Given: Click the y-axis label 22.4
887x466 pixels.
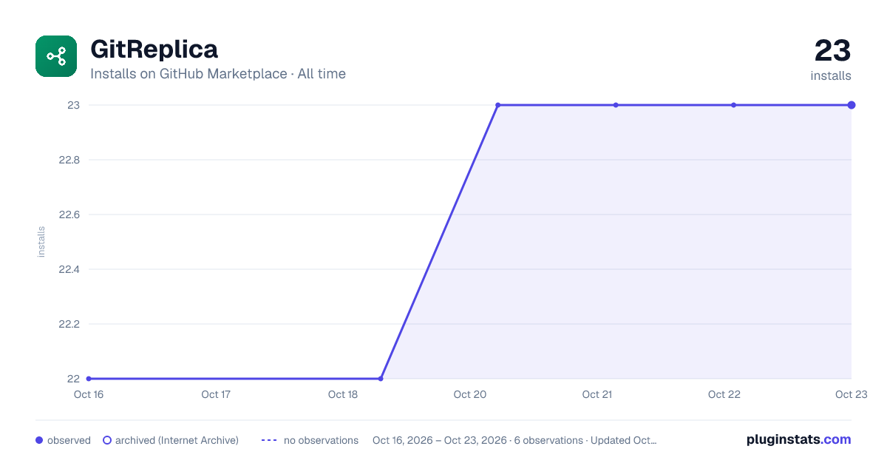Looking at the screenshot, I should (x=69, y=269).
